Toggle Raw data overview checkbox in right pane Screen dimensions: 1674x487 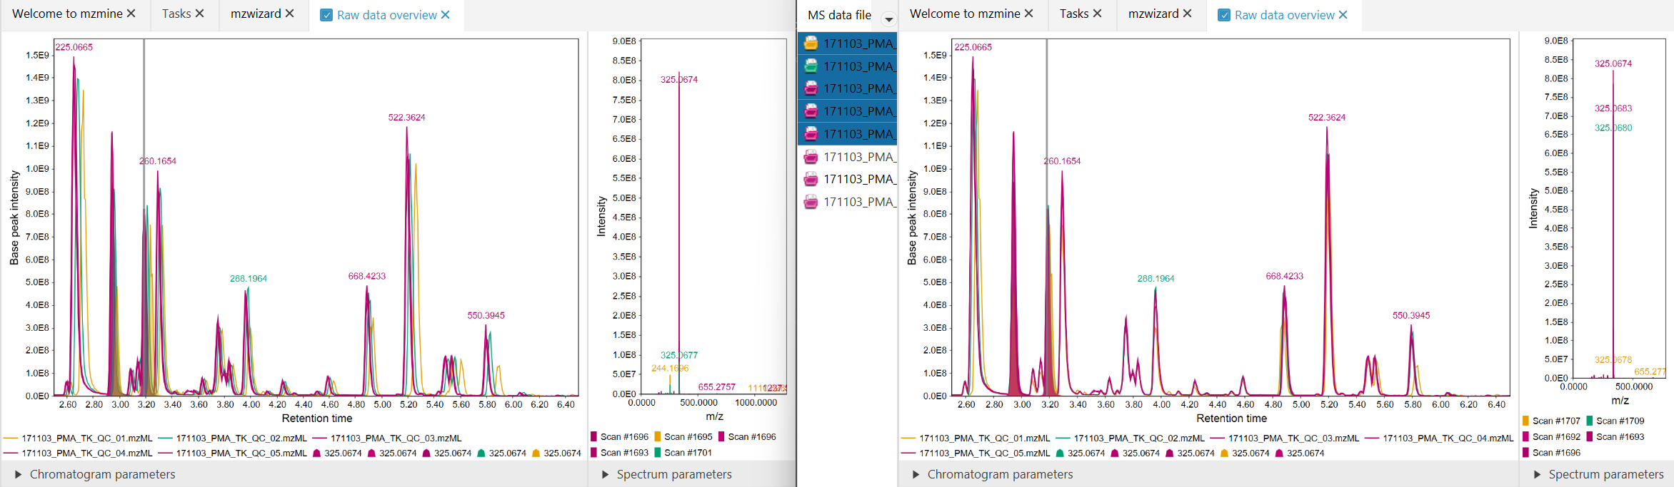1224,15
